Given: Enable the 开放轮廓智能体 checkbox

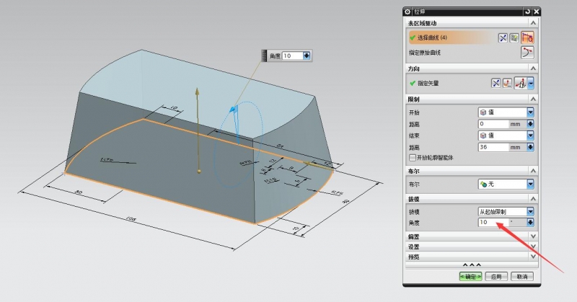Looking at the screenshot, I should pos(412,157).
